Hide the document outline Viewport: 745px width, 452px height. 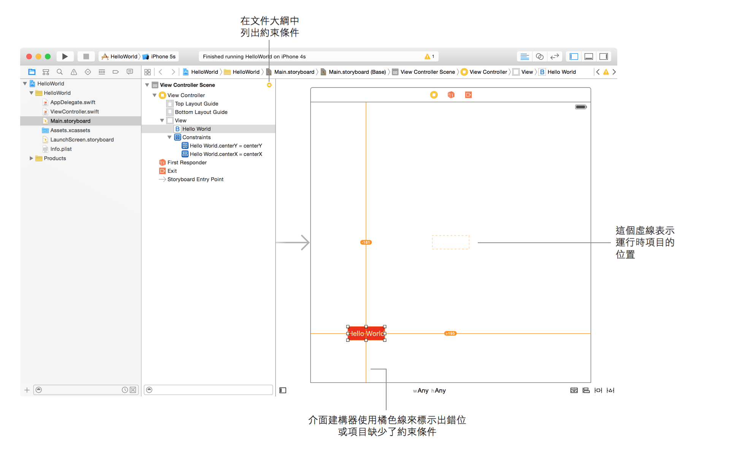pyautogui.click(x=283, y=390)
